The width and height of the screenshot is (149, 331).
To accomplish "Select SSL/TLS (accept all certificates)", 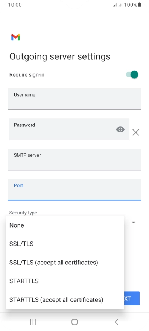I will pyautogui.click(x=65, y=263).
